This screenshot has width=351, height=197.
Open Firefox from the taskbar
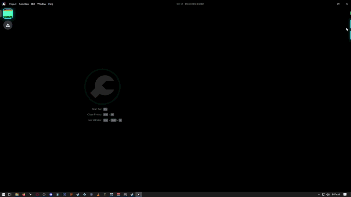pyautogui.click(x=24, y=194)
